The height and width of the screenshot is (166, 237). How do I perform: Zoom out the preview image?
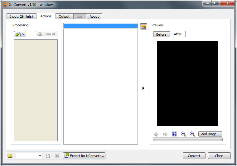click(x=183, y=134)
